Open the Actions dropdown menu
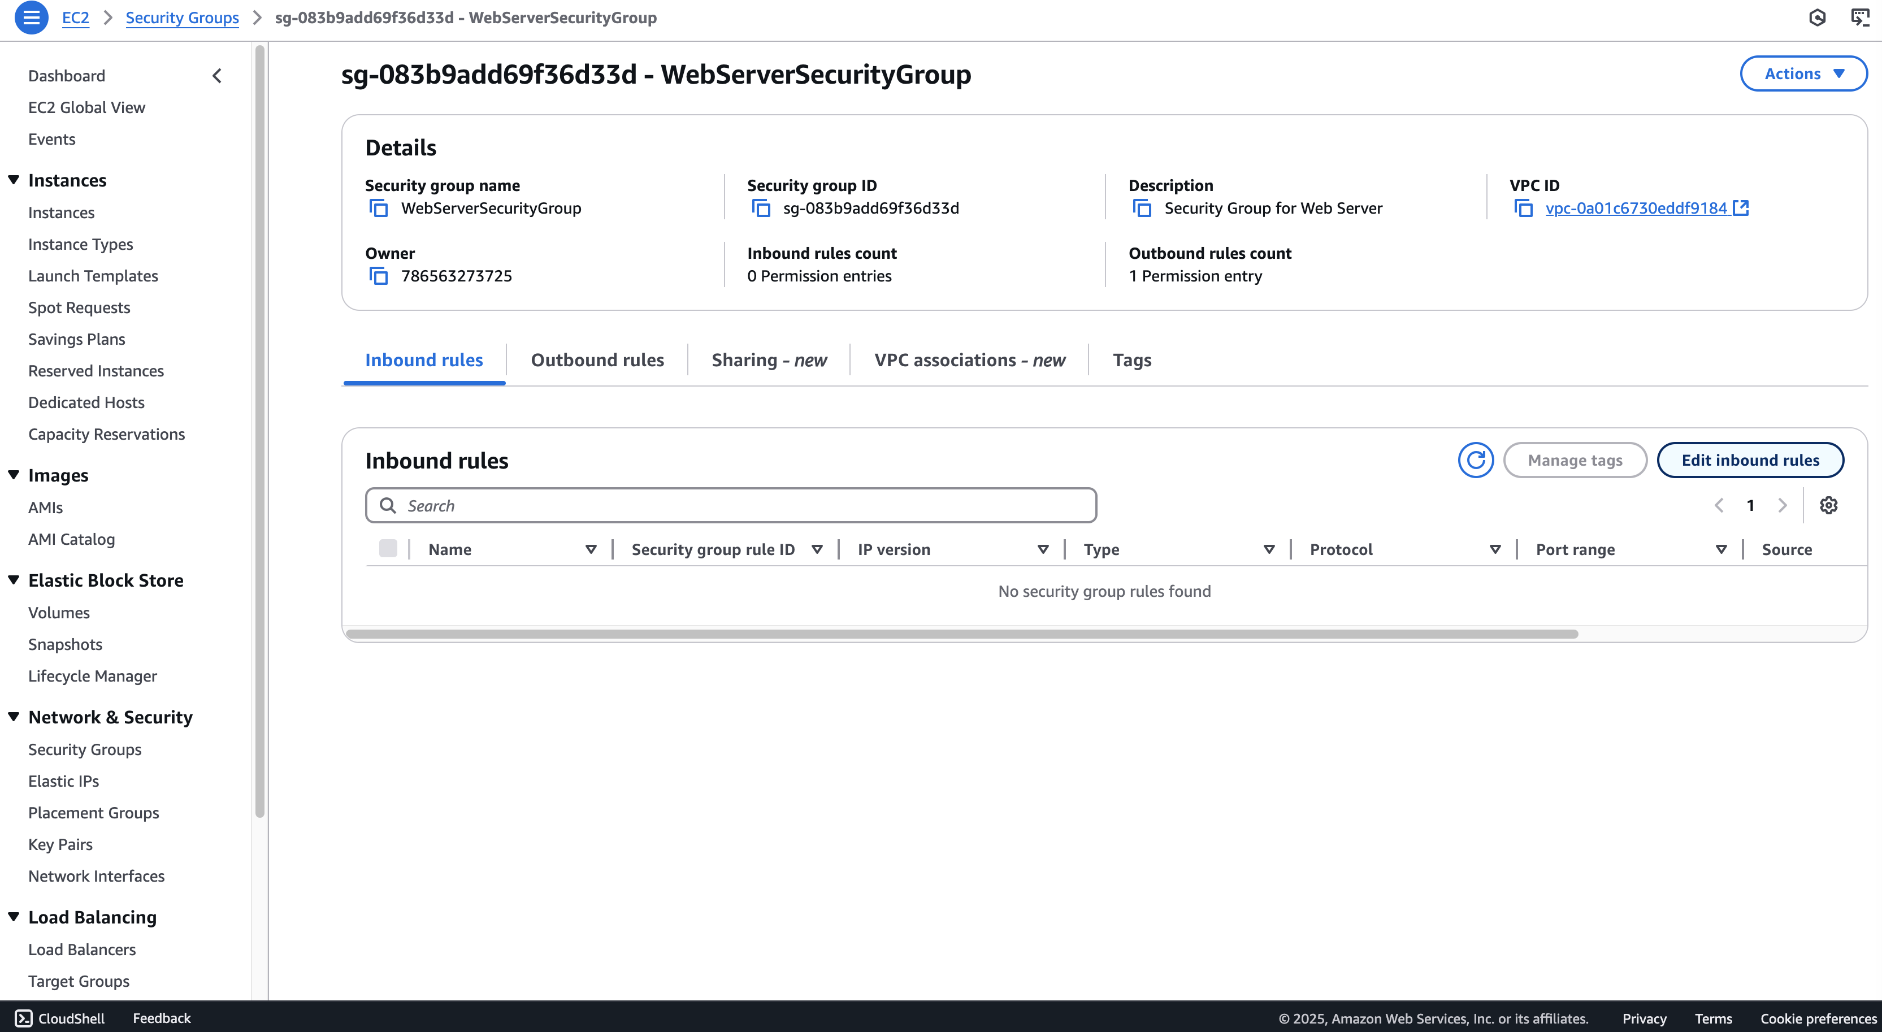The height and width of the screenshot is (1032, 1882). coord(1804,74)
